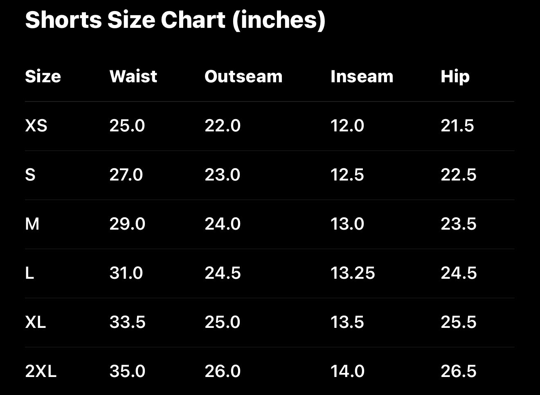Click the 27.0 waist value

(x=126, y=175)
